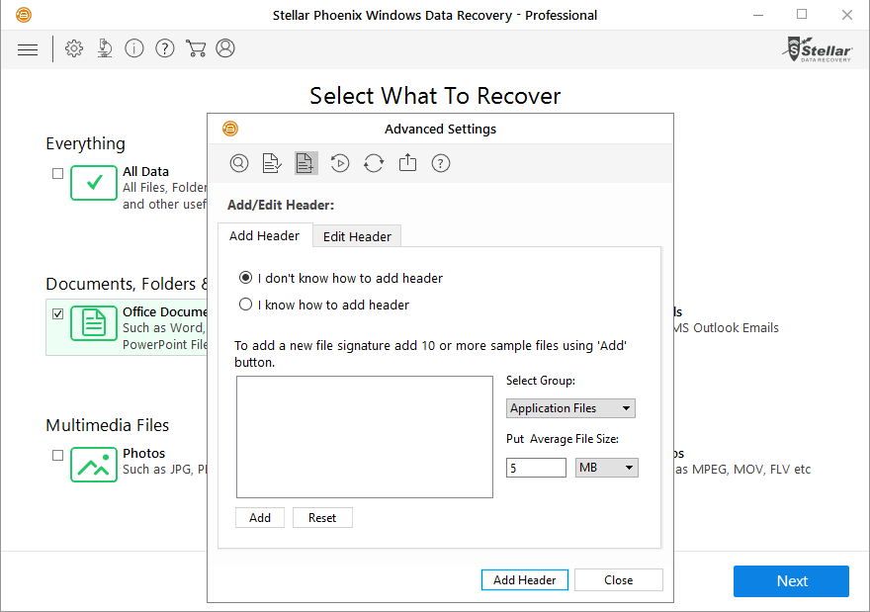870x612 pixels.
Task: Open the MB size unit dropdown
Action: [606, 468]
